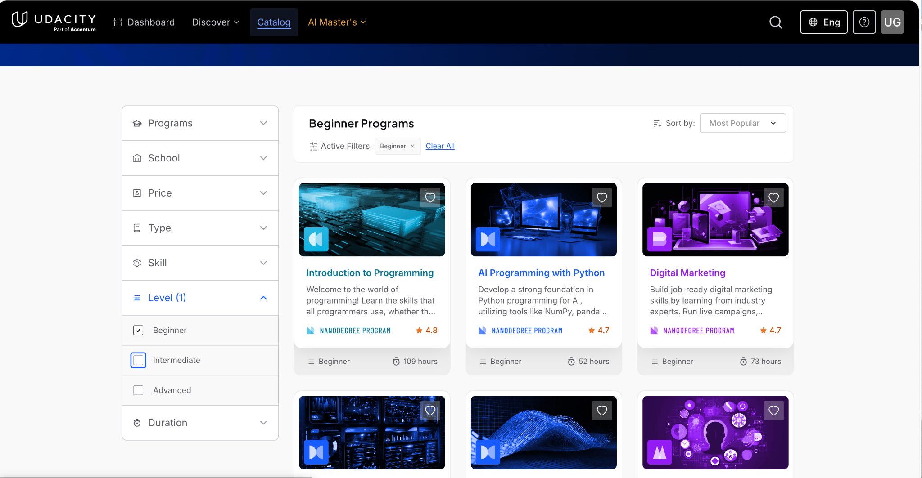Click heart icon on dashboard-charts course card
This screenshot has height=478, width=922.
(x=430, y=411)
